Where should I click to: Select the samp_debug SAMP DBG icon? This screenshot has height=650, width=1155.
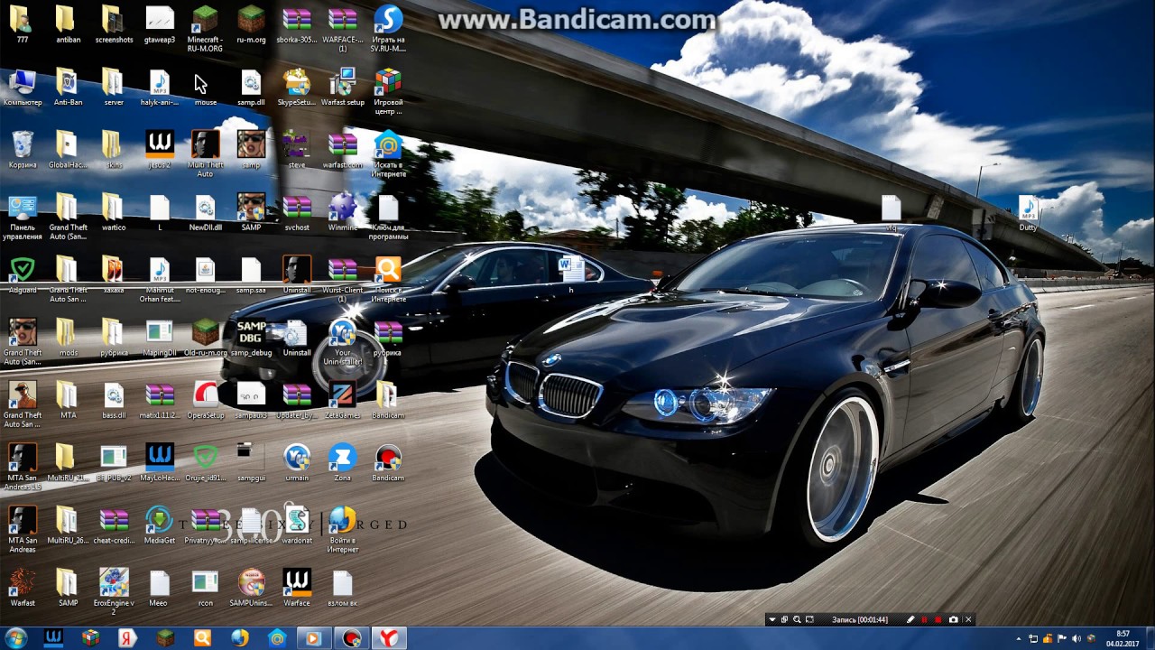coord(251,339)
